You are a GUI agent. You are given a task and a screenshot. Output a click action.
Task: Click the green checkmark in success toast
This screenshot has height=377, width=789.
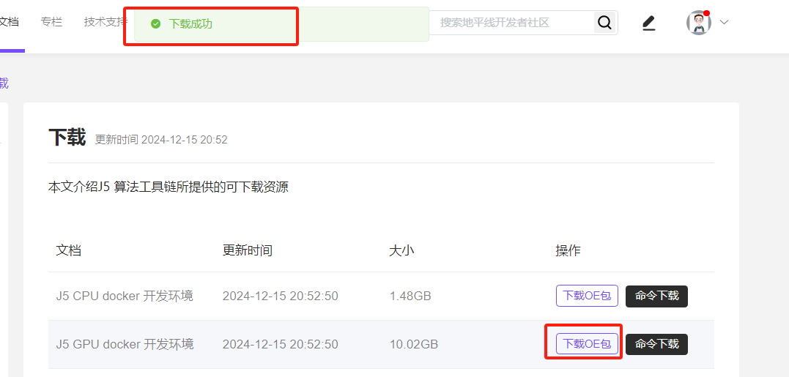click(155, 24)
